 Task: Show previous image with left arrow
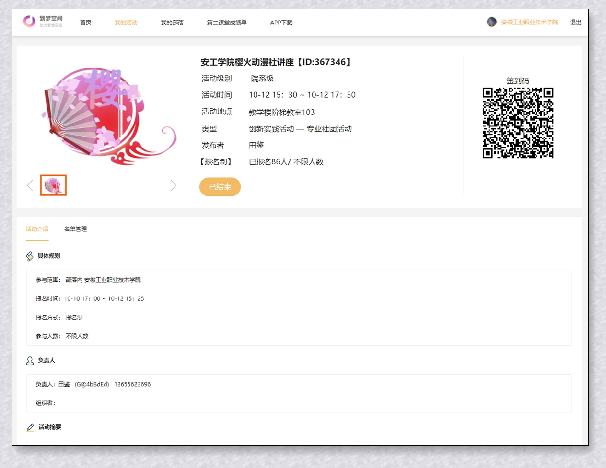pyautogui.click(x=30, y=185)
